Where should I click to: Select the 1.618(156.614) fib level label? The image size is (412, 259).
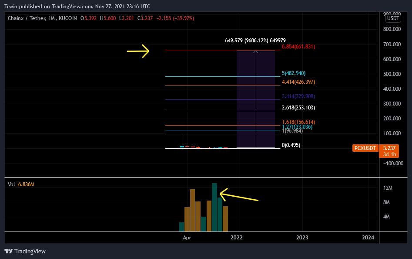pos(298,122)
